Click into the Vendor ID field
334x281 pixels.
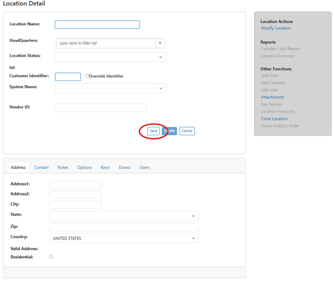101,108
